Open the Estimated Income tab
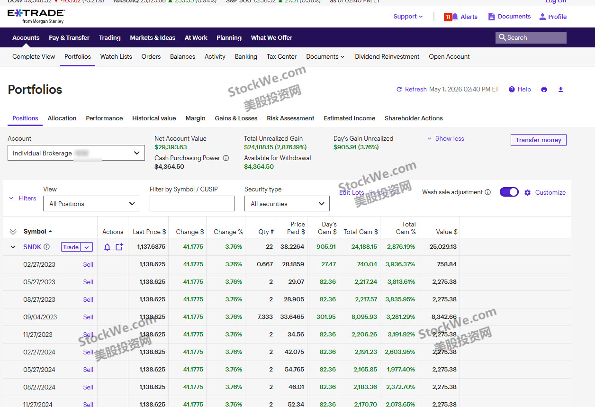 (350, 118)
